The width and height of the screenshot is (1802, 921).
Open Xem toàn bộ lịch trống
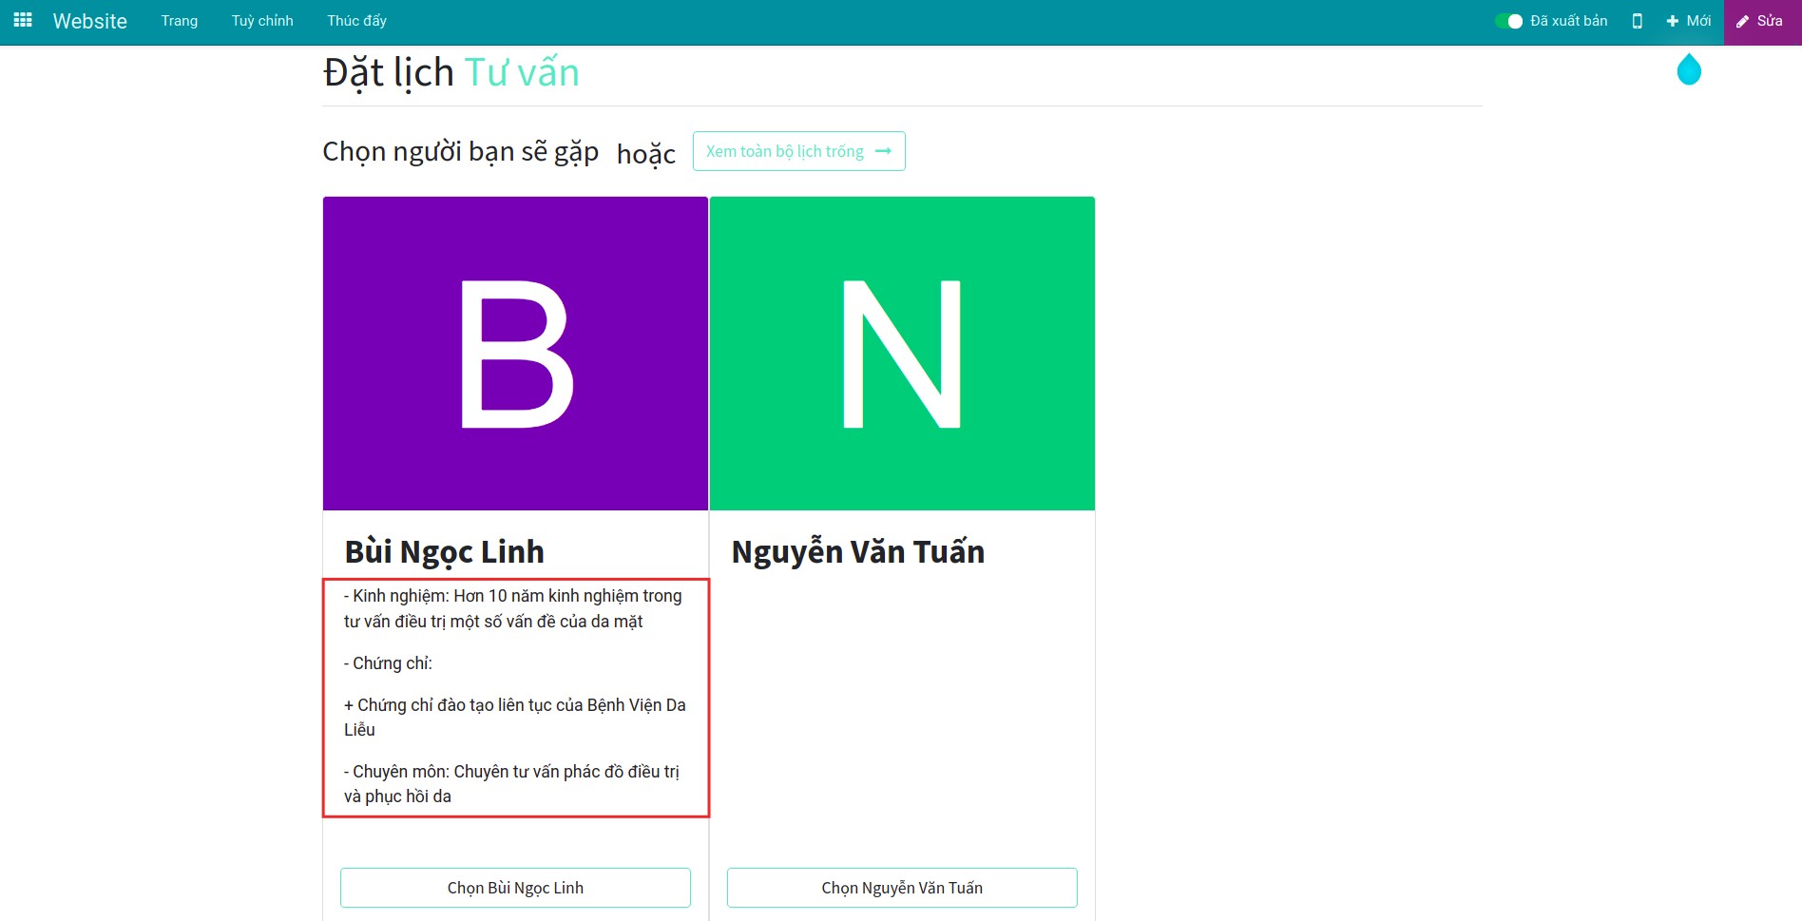point(798,150)
